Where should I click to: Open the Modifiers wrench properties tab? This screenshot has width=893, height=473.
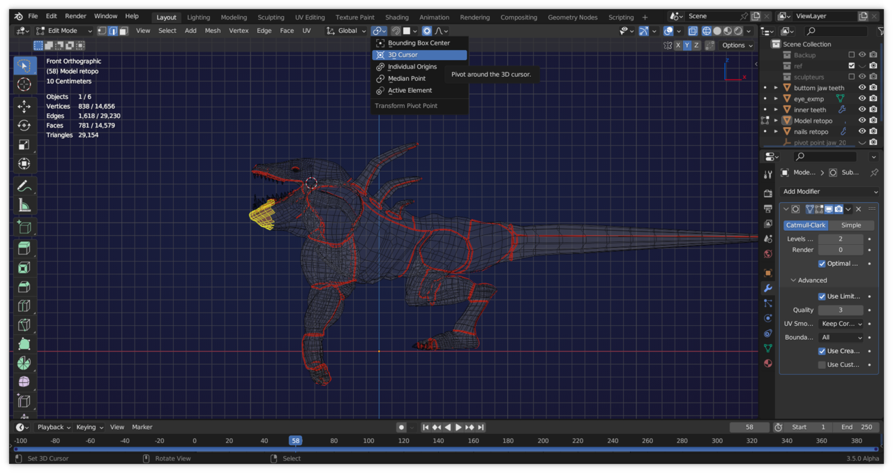click(x=768, y=288)
